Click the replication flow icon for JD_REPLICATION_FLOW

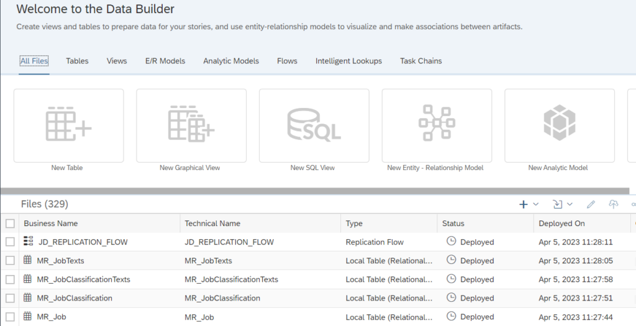click(x=28, y=242)
